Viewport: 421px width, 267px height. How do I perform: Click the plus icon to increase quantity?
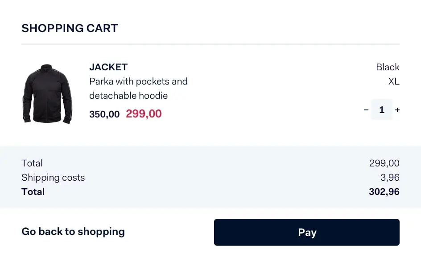397,109
